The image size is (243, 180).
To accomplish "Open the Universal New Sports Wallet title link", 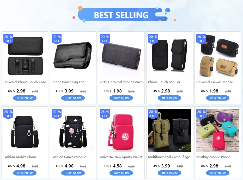I will (121, 157).
